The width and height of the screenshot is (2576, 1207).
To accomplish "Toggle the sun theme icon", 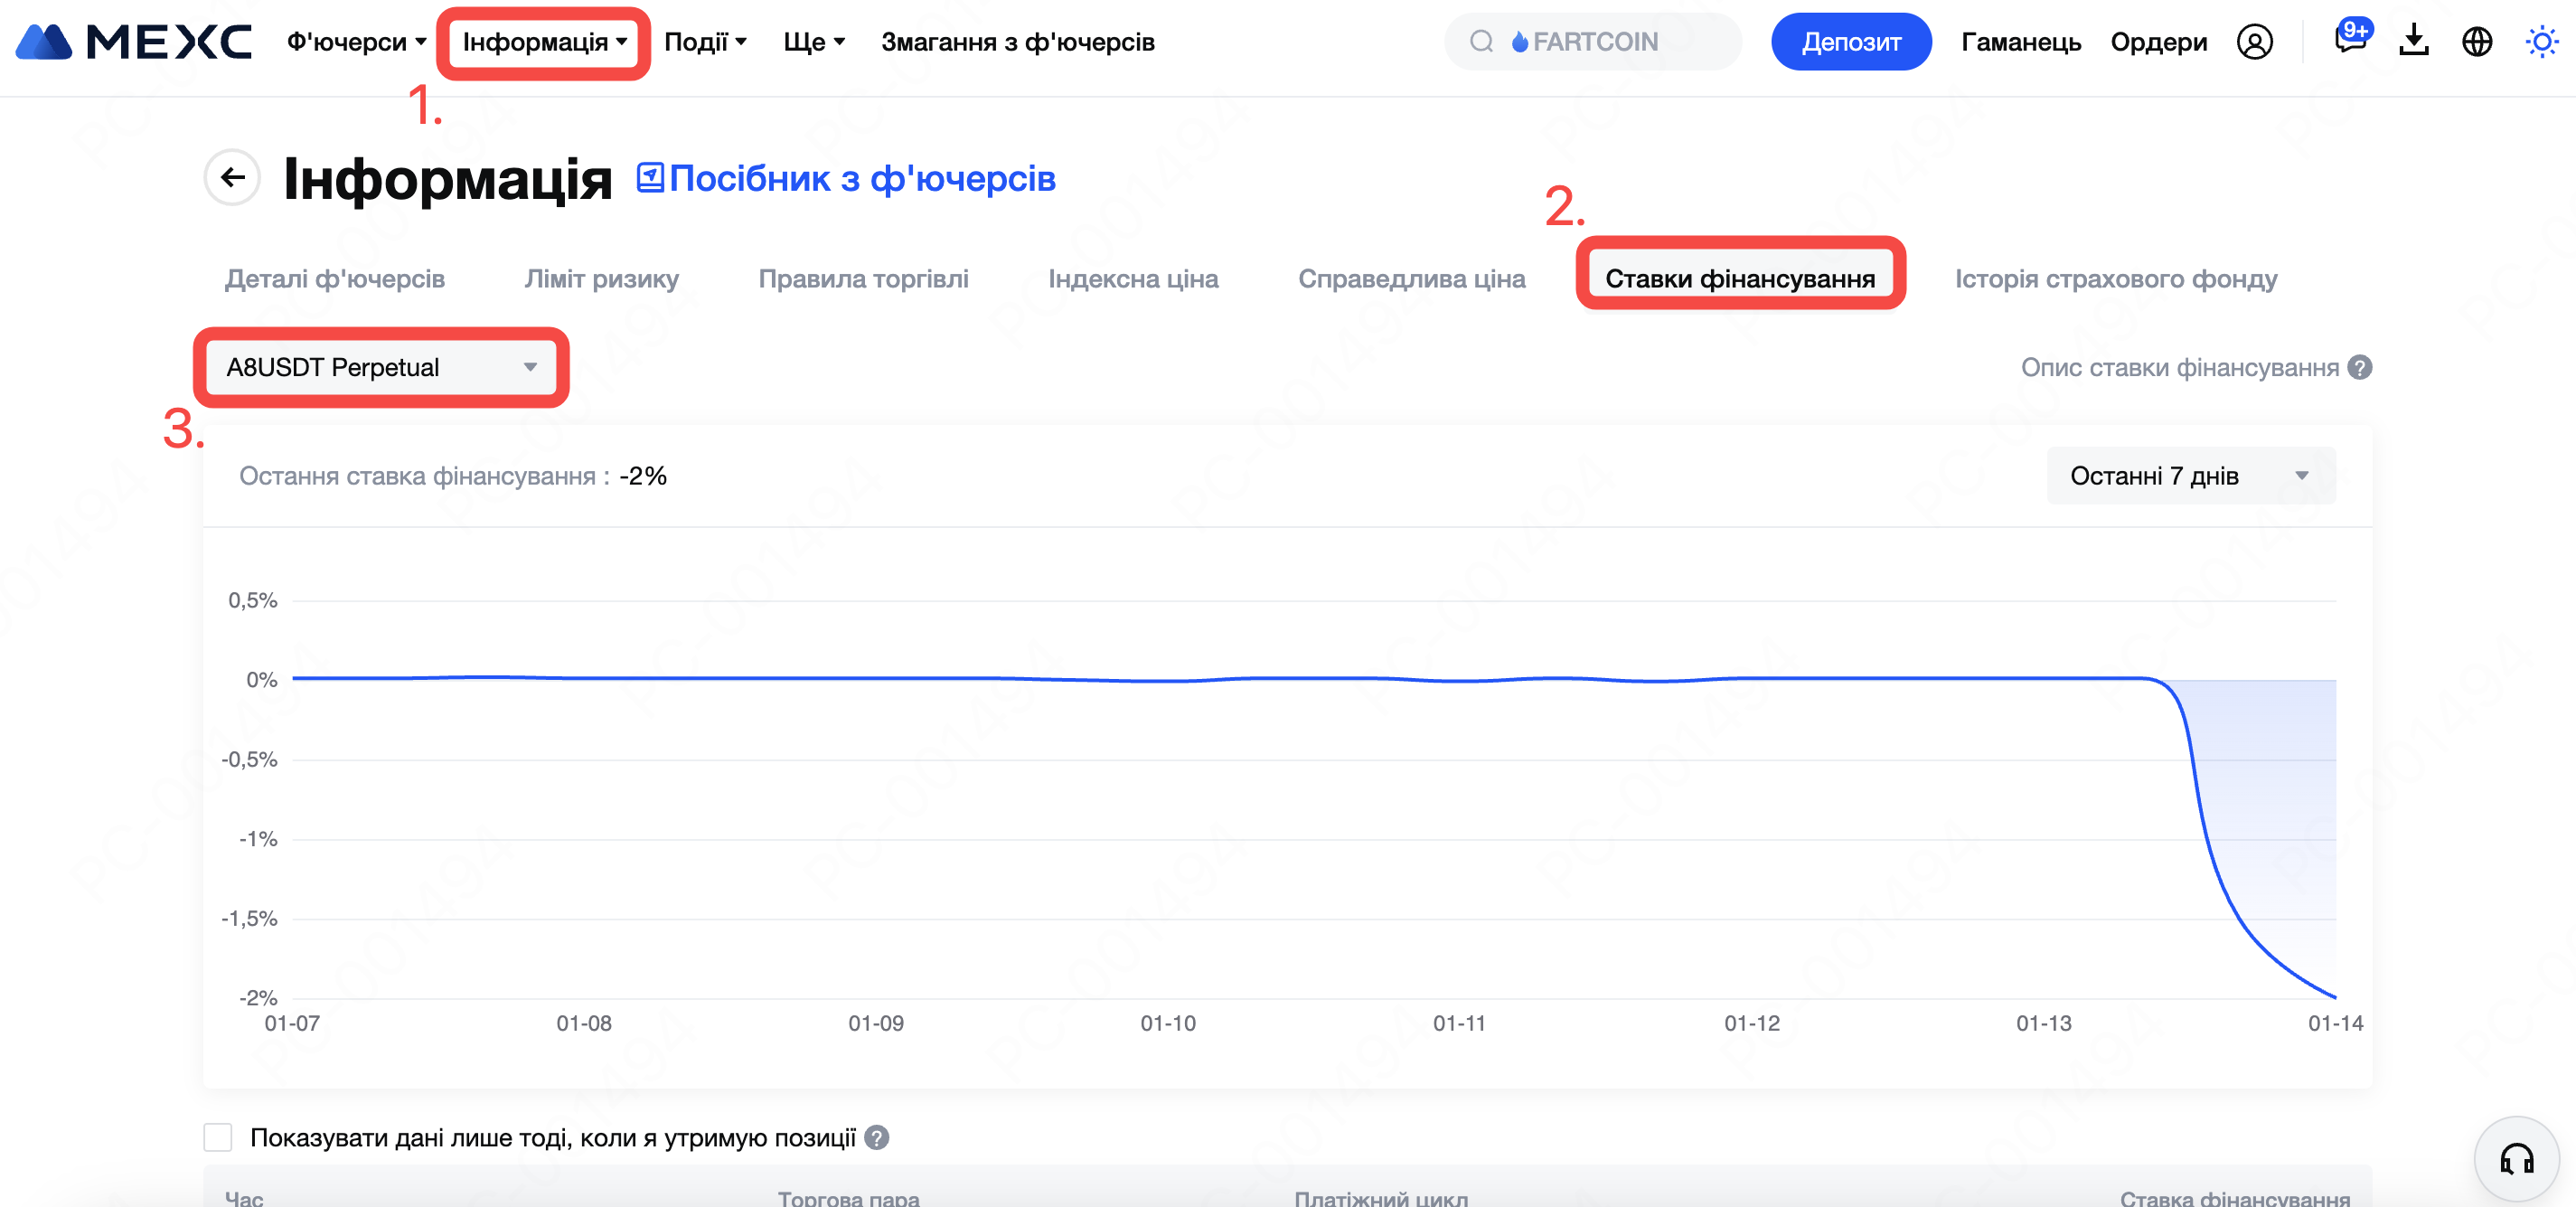I will (2540, 42).
